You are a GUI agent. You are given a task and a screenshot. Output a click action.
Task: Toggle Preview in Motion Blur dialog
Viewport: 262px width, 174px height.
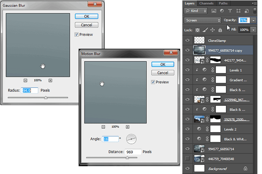(x=153, y=82)
